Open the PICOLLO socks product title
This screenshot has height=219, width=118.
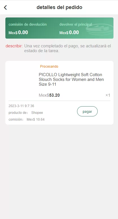pyautogui.click(x=71, y=79)
